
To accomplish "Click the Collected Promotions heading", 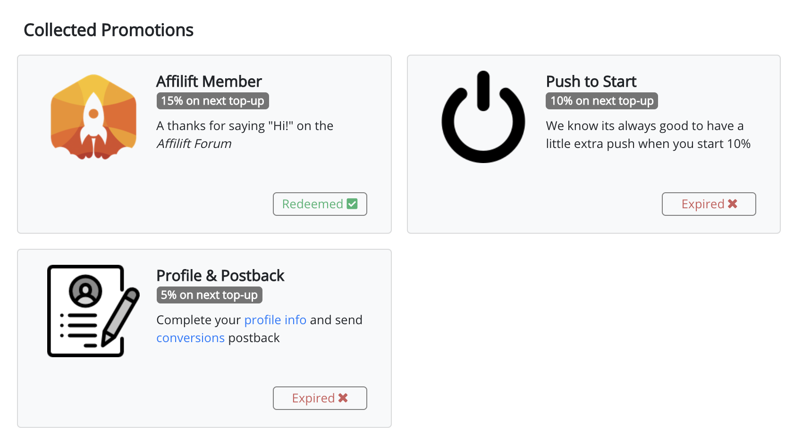I will (x=109, y=30).
